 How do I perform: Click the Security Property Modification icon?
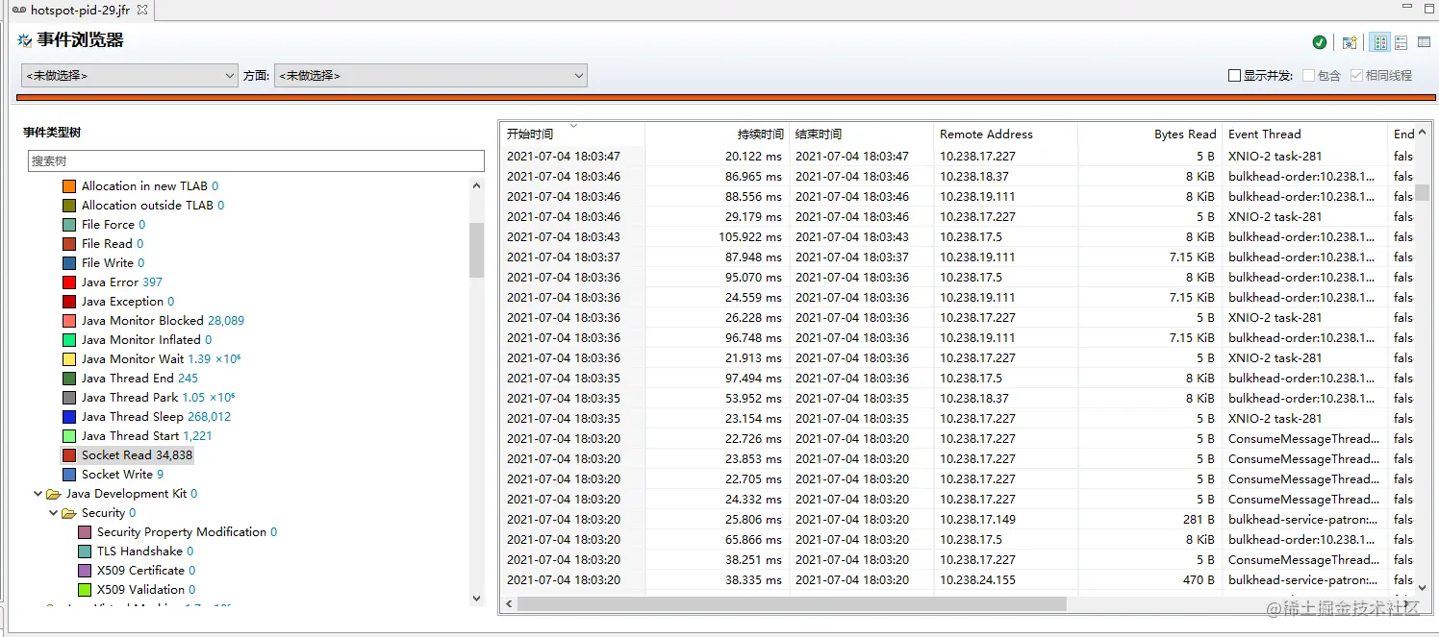coord(85,532)
